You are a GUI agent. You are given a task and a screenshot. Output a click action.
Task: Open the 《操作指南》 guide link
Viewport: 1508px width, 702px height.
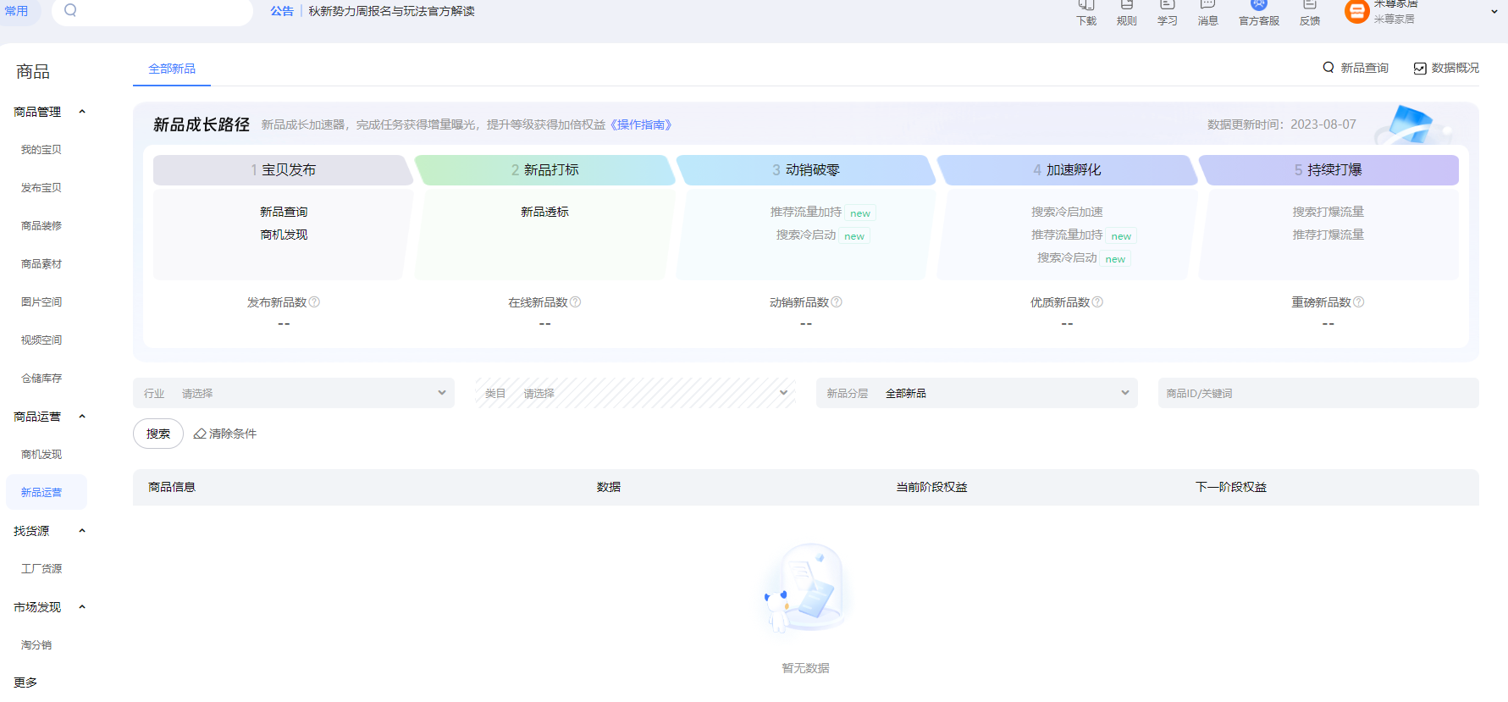click(x=641, y=124)
